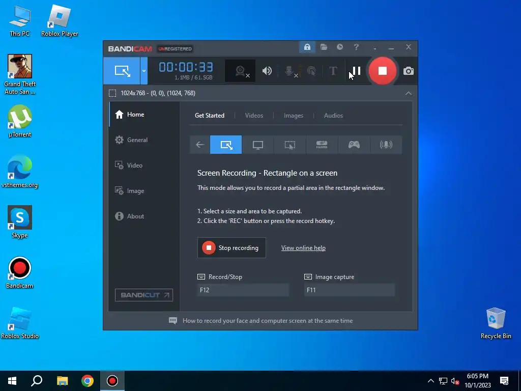
Task: Click the network tray icon
Action: tap(443, 381)
